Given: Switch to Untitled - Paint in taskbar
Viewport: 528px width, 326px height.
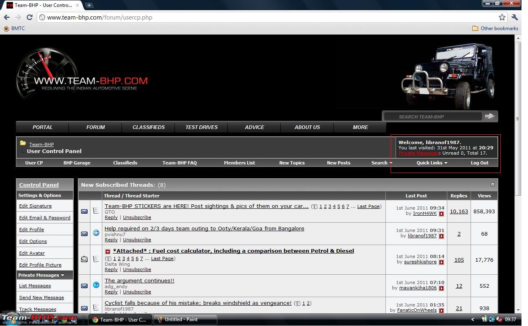Looking at the screenshot, I should pos(185,319).
